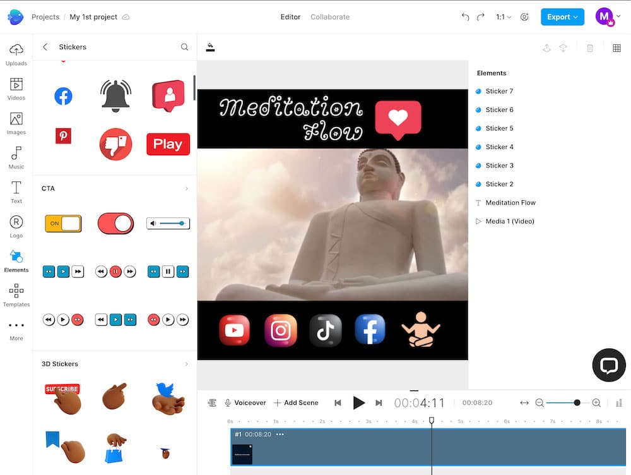Show More sidebar options

16,331
